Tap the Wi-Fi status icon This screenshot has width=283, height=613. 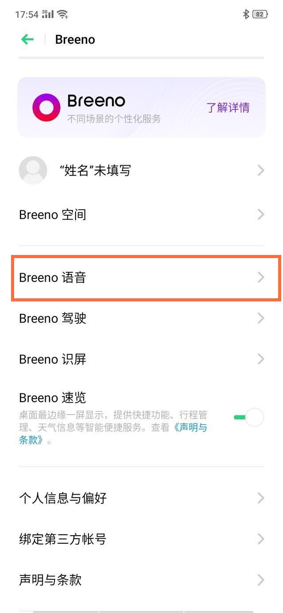[62, 14]
